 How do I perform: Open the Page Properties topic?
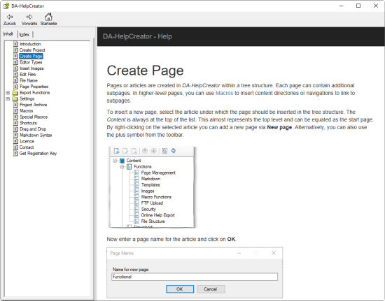34,87
